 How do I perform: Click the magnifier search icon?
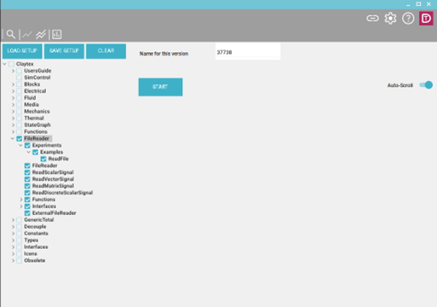pos(11,34)
